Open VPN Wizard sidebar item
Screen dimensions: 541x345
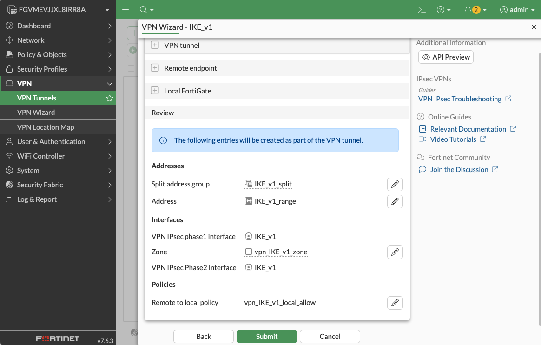58,113
